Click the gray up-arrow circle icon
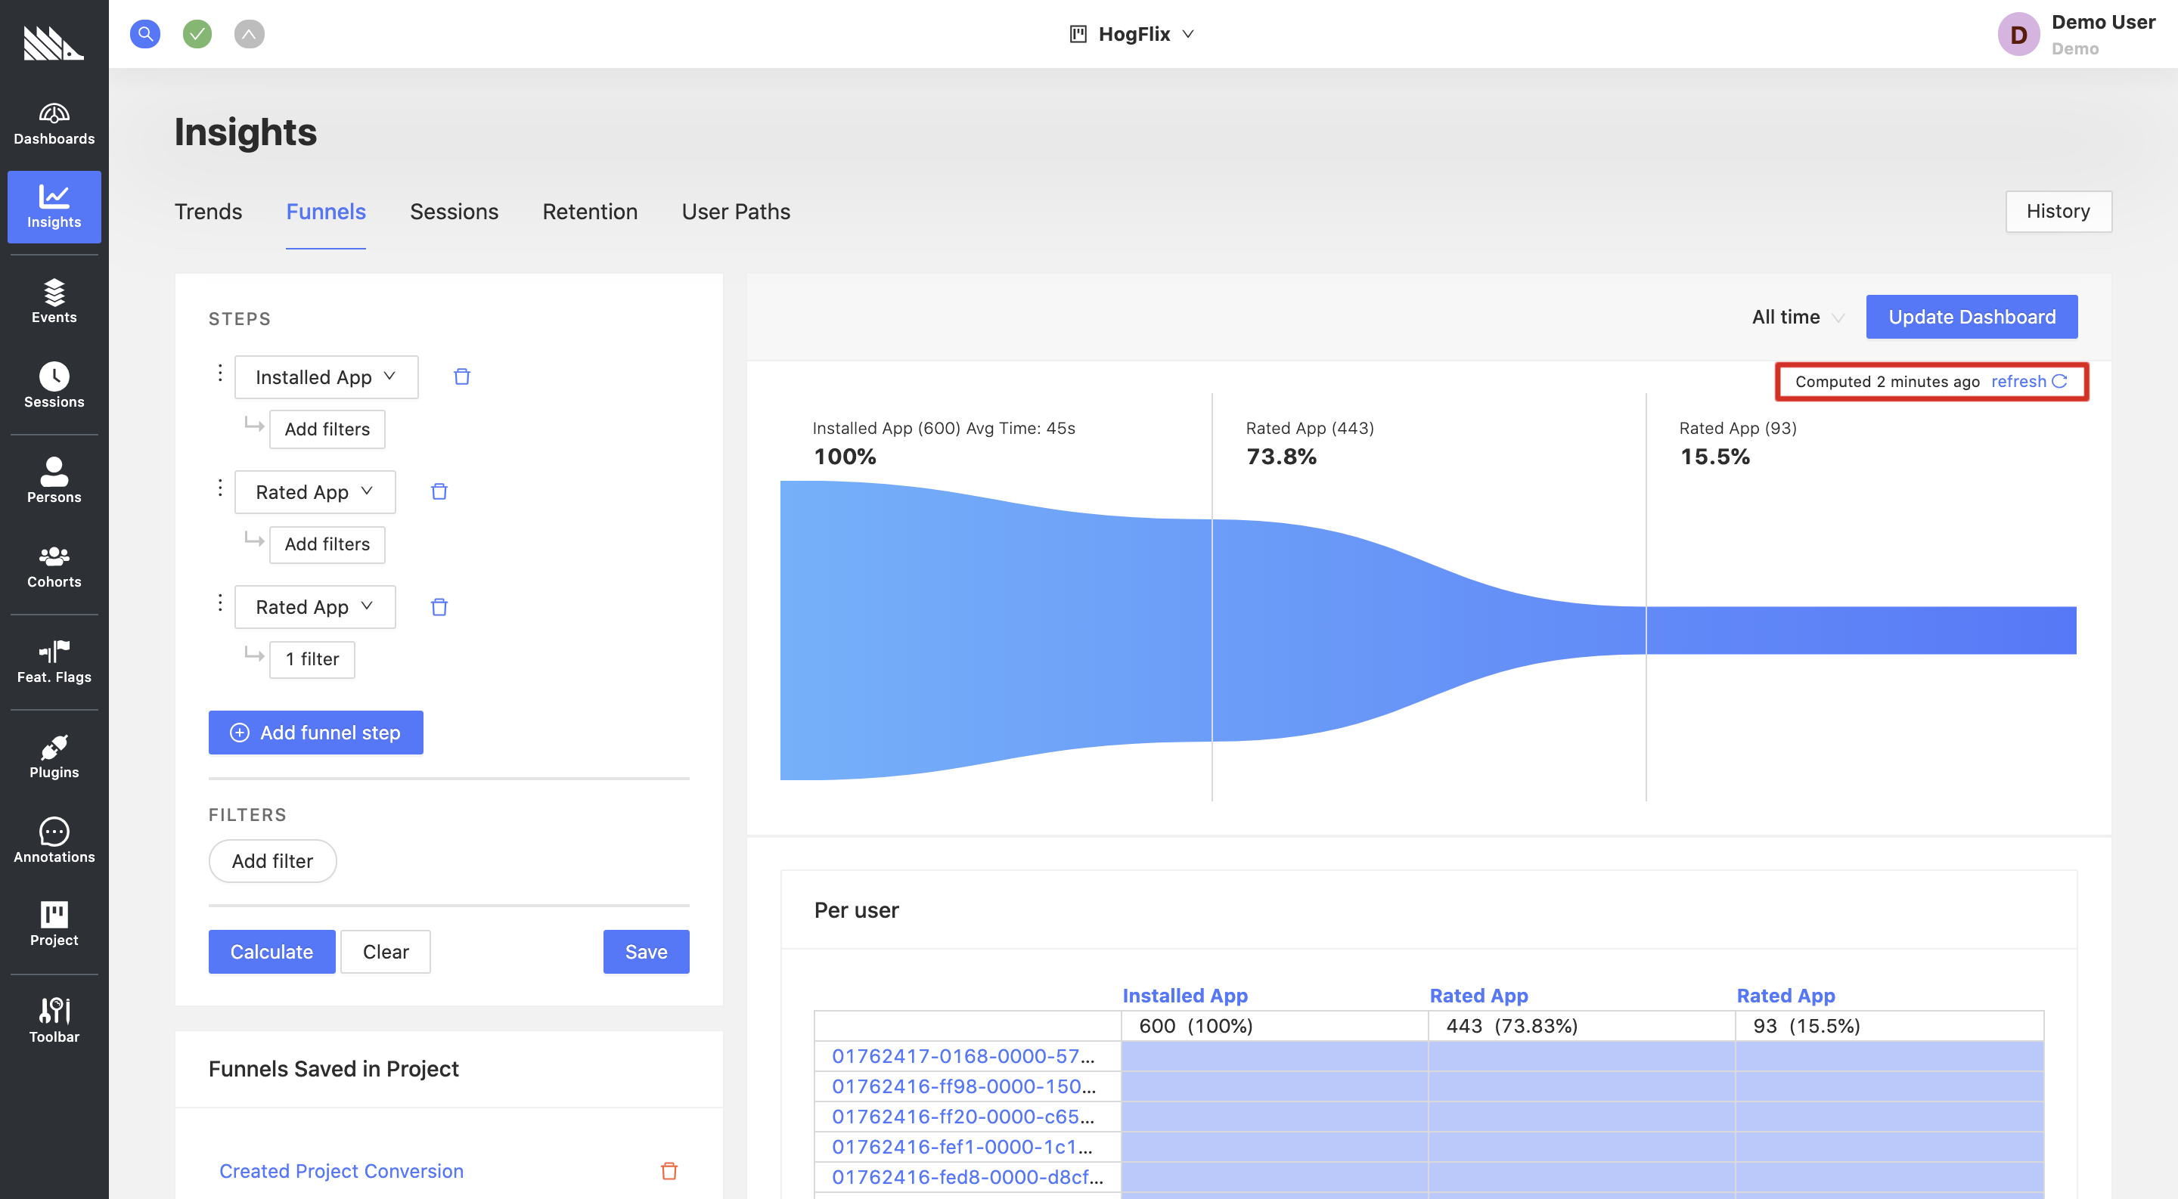2178x1199 pixels. 250,34
